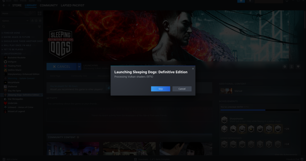The height and width of the screenshot is (161, 306).
Task: Expand the Games filter dropdown
Action: click(x=28, y=20)
